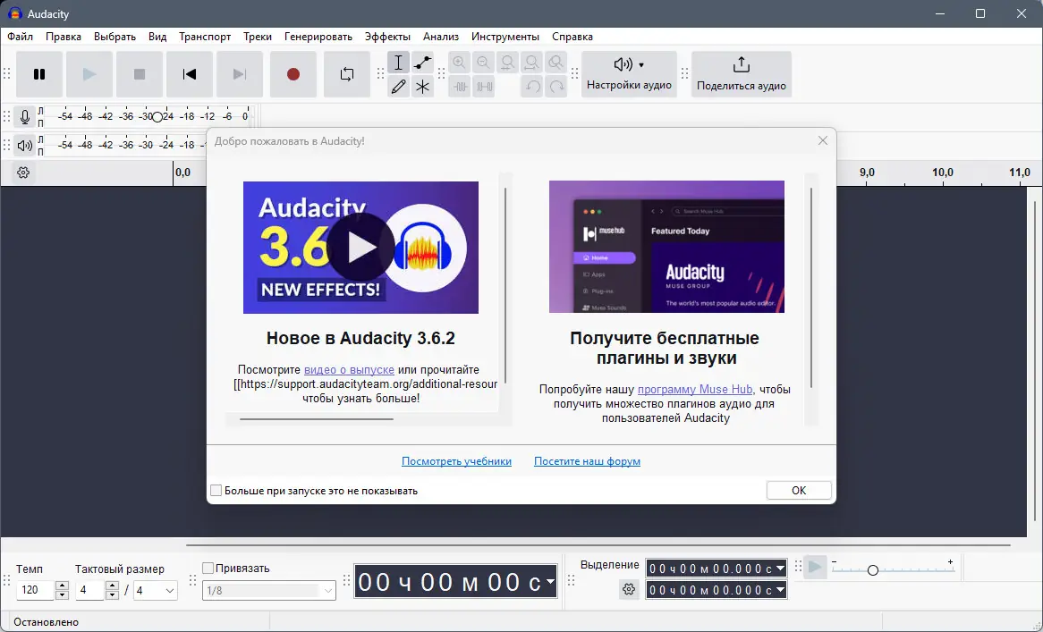Click the Silence audio selection icon
Image resolution: width=1043 pixels, height=632 pixels.
[x=484, y=87]
